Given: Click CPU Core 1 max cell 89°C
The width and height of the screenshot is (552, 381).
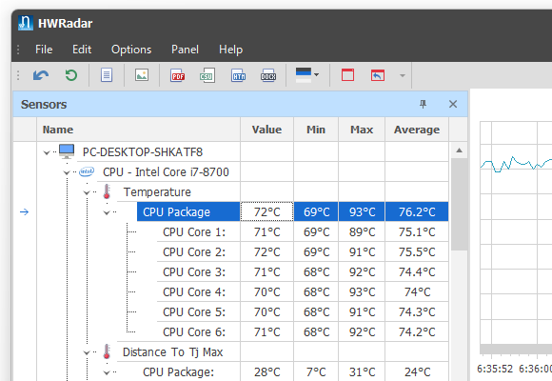Looking at the screenshot, I should click(362, 231).
